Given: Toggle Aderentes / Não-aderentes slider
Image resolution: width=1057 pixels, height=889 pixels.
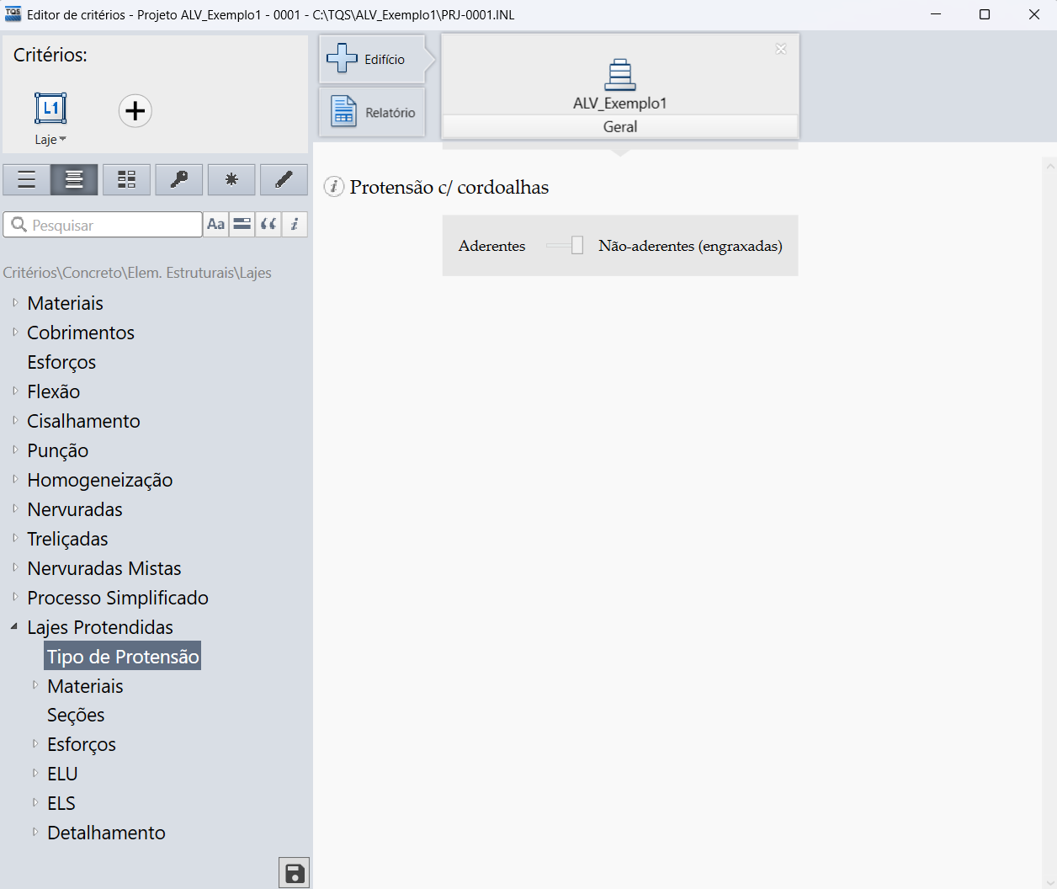Looking at the screenshot, I should [565, 245].
